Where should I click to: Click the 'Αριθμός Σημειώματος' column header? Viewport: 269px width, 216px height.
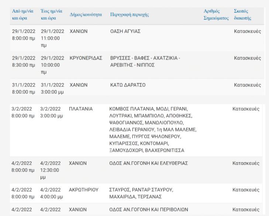(x=216, y=14)
